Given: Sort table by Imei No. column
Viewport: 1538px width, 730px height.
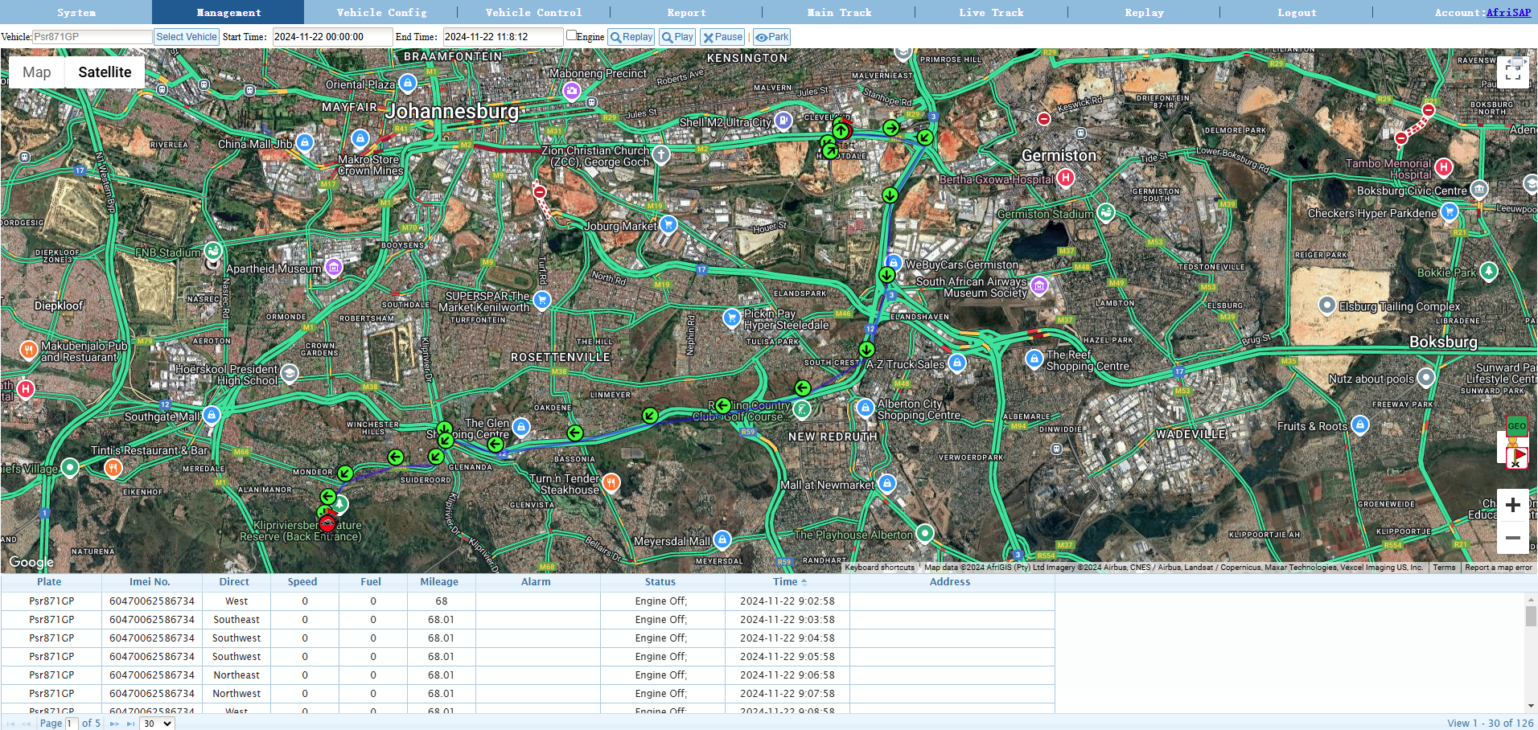Looking at the screenshot, I should 150,582.
